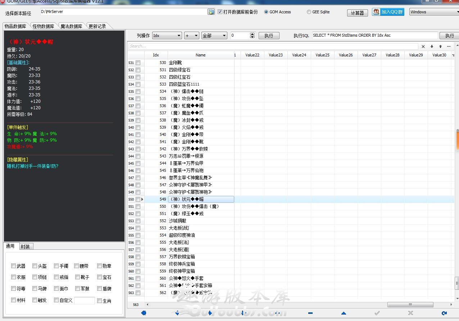This screenshot has height=321, width=459.
Task: Switch to the 魔法数据库 tab
Action: [x=71, y=26]
